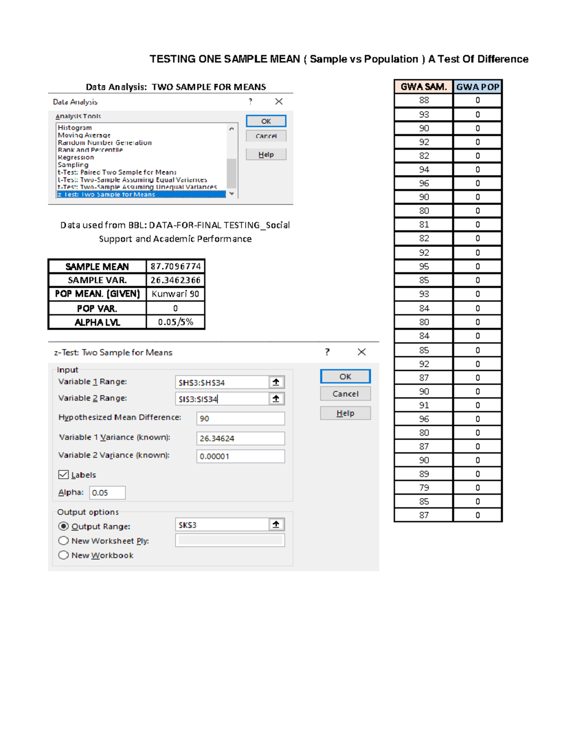Choose the New Workbook radio option
Viewport: 584px width, 756px height.
coord(63,555)
